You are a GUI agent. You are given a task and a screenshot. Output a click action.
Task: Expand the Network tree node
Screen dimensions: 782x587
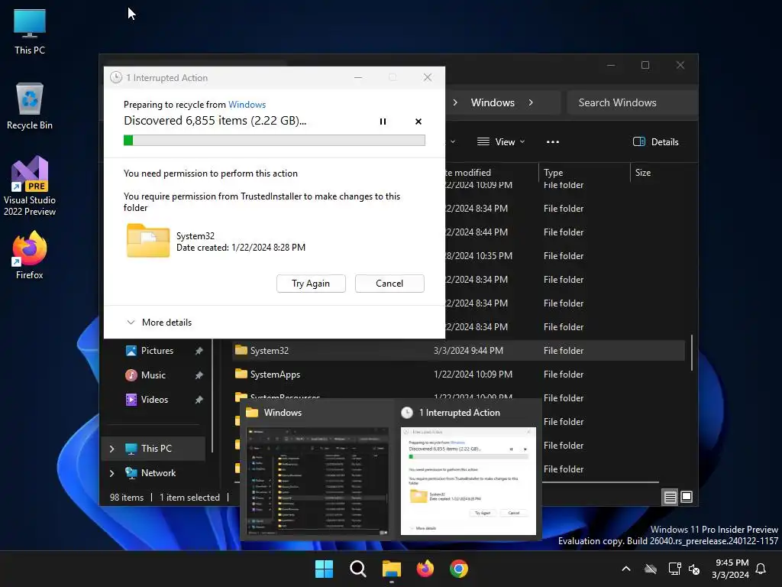[112, 473]
